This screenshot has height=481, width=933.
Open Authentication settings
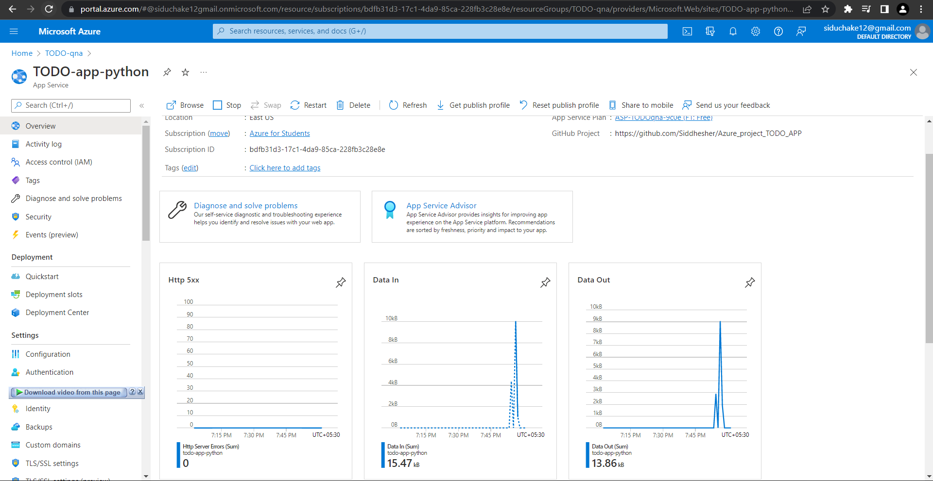coord(71,372)
